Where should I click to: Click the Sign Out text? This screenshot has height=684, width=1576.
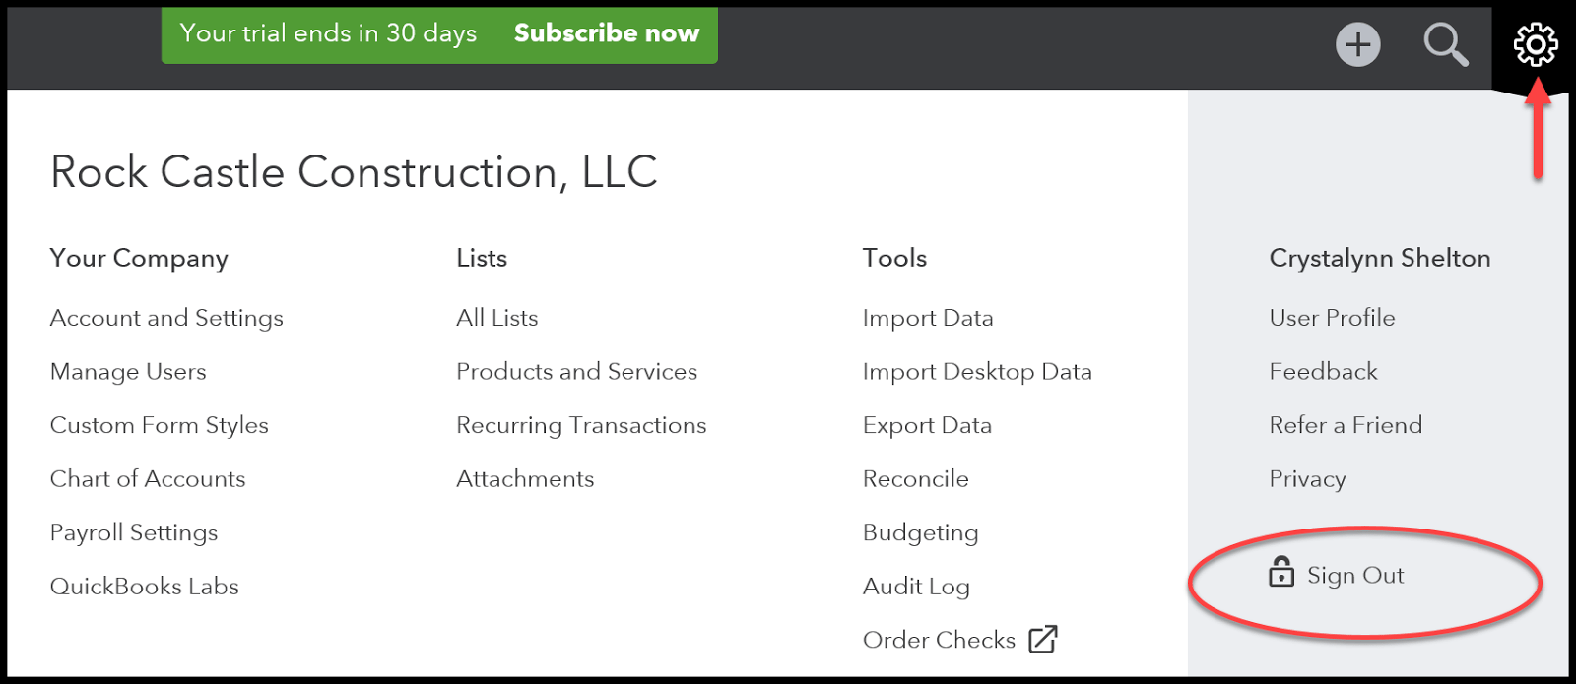click(x=1355, y=576)
